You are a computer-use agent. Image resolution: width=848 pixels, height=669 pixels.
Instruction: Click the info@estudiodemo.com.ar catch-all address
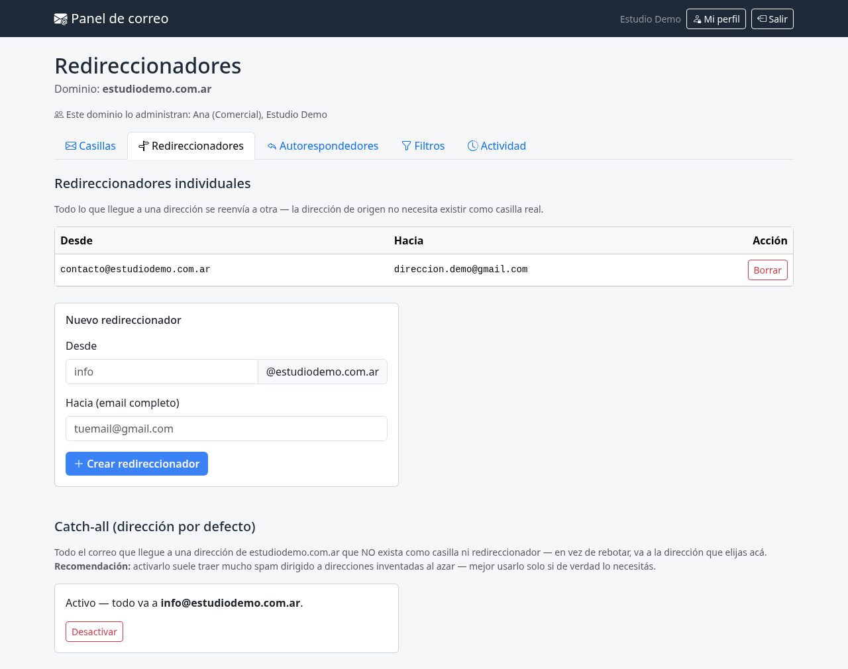coord(231,603)
